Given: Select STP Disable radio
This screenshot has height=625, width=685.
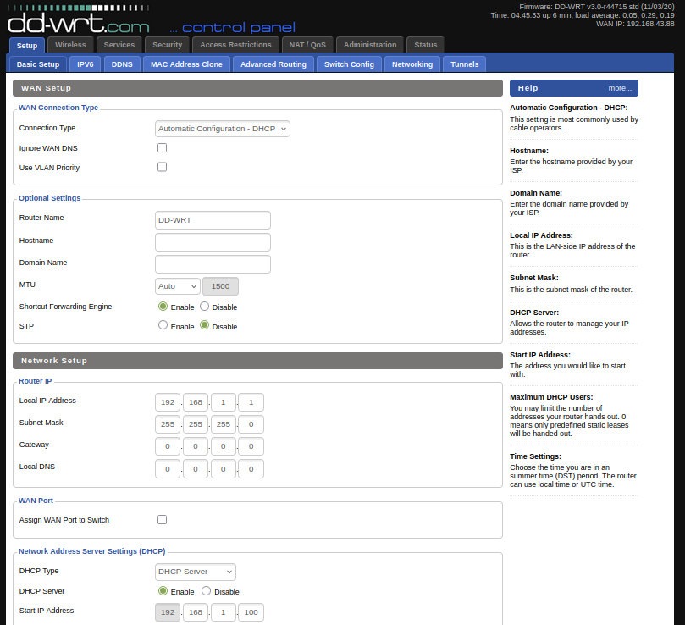Looking at the screenshot, I should pyautogui.click(x=204, y=325).
